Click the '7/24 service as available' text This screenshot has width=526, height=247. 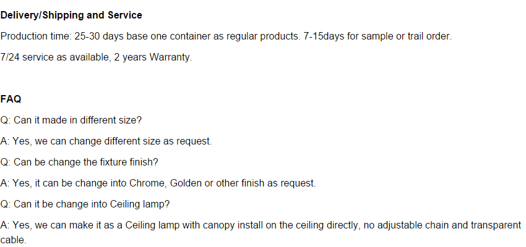click(x=54, y=57)
